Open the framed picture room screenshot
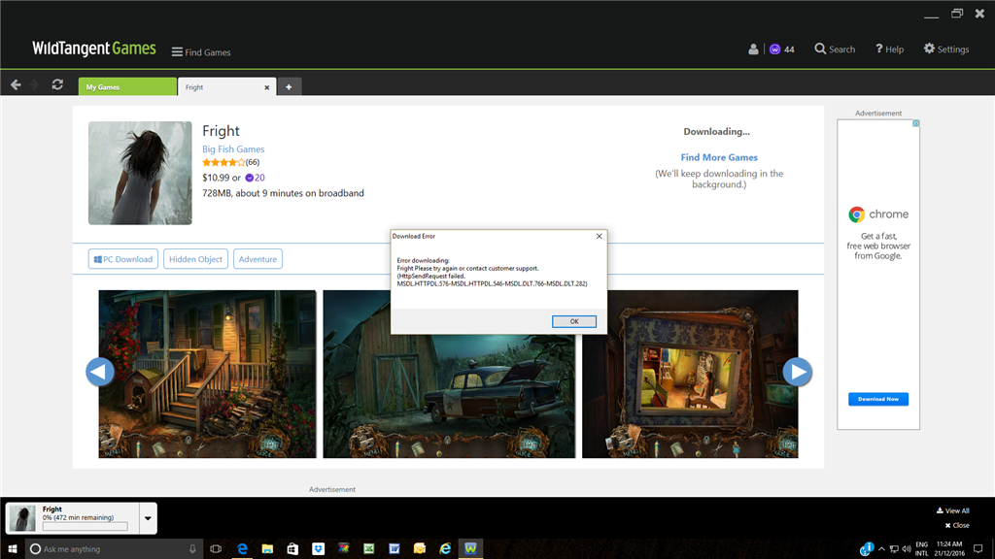This screenshot has height=559, width=995. point(690,374)
